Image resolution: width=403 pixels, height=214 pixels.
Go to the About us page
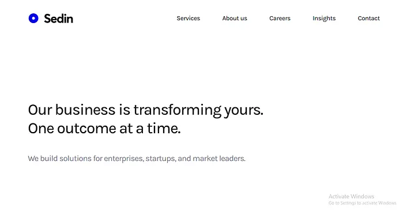(235, 18)
